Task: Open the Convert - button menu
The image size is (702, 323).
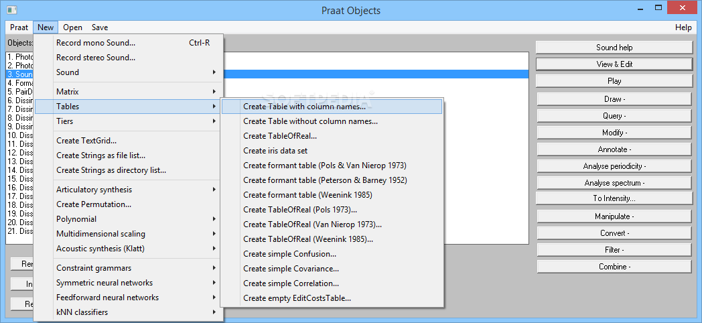Action: 614,233
